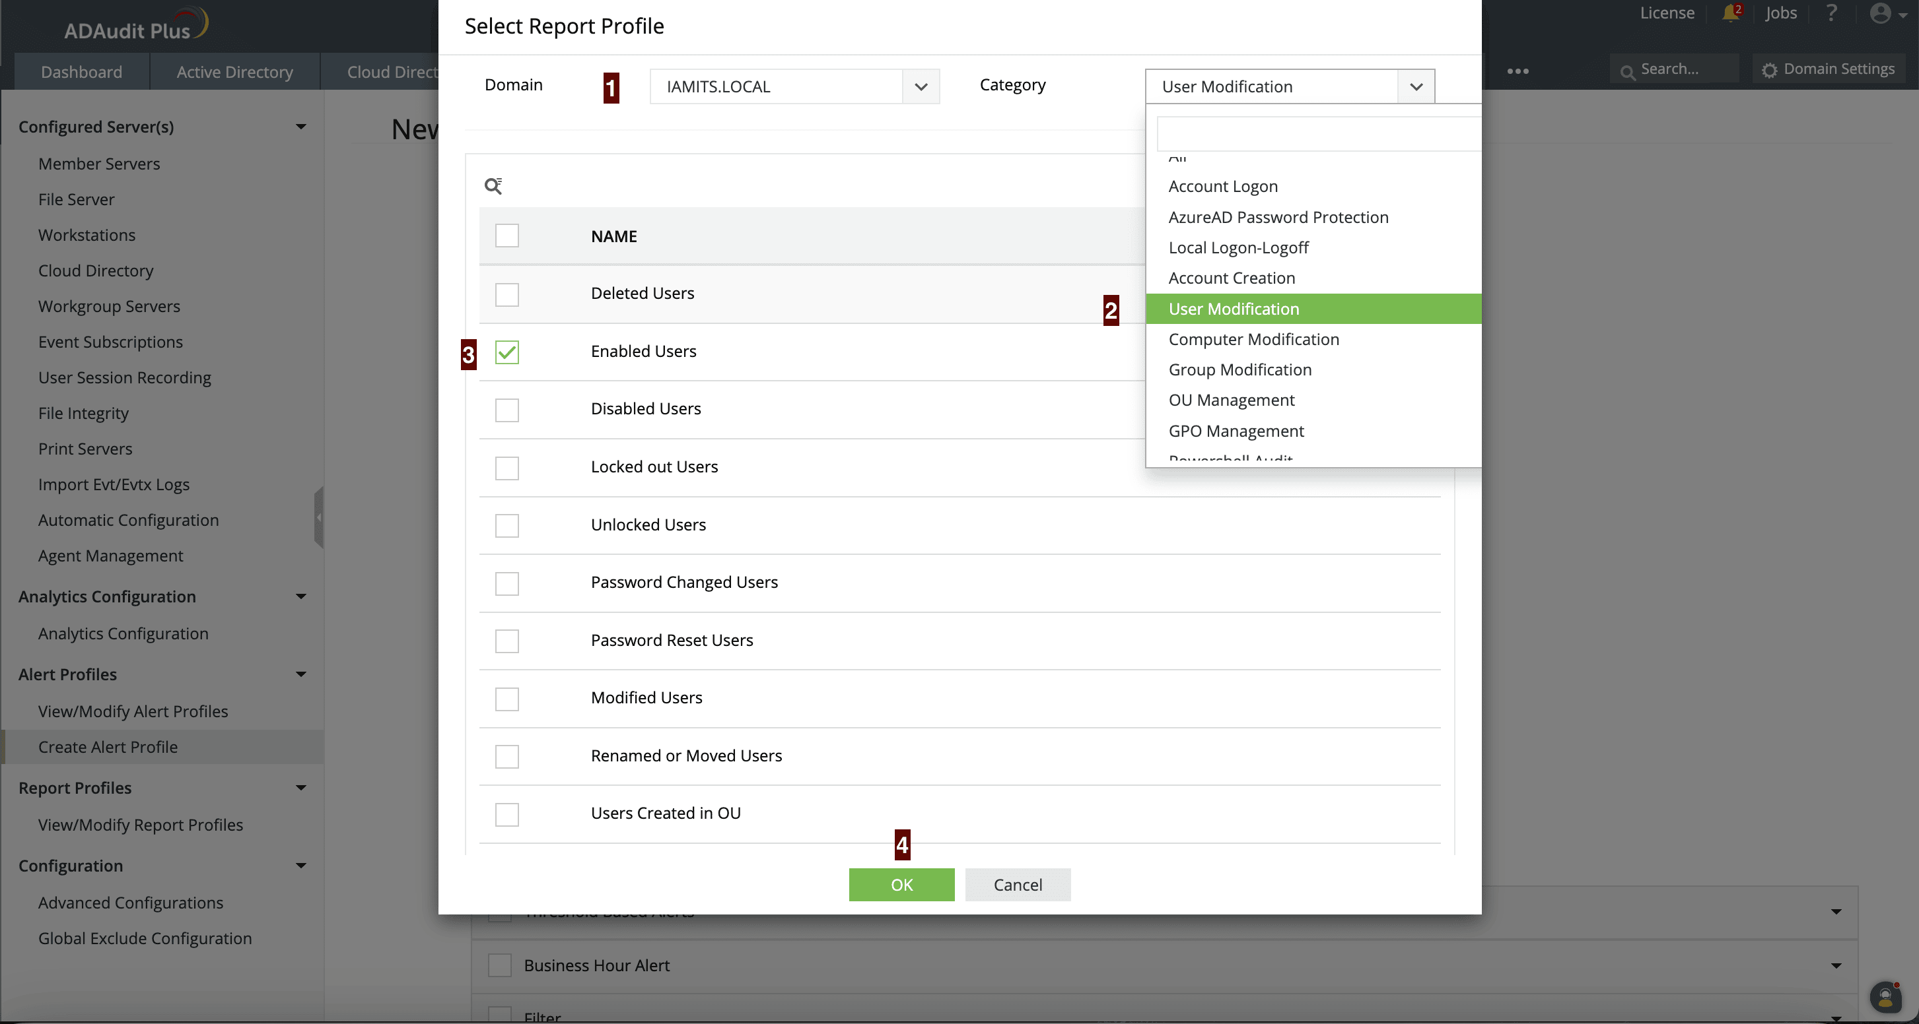1919x1024 pixels.
Task: Click the category filter text field
Action: coord(1317,134)
